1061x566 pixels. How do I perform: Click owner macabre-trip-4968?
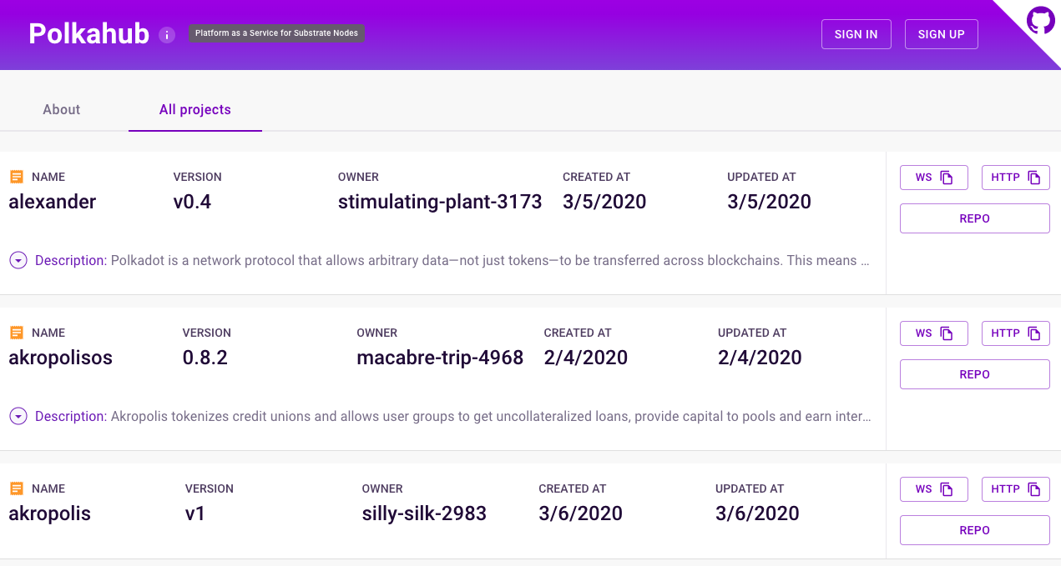440,358
